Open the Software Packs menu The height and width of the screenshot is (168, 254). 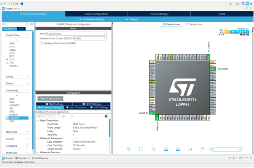tap(91, 19)
